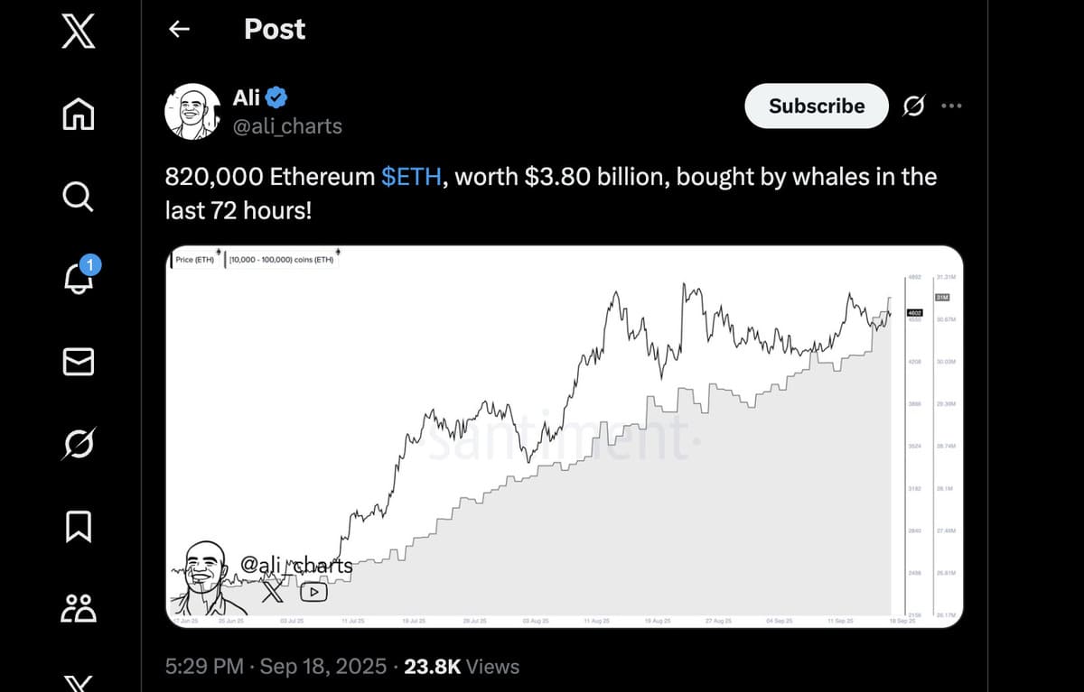This screenshot has height=692, width=1084.
Task: Click the Grok icon beside Subscribe
Action: coord(913,106)
